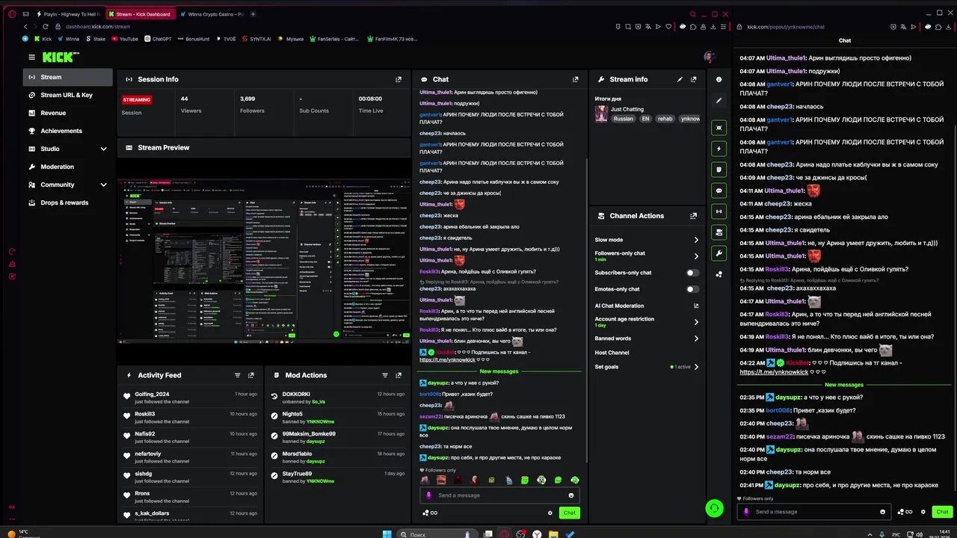The width and height of the screenshot is (957, 538).
Task: Click the chat bubble icon in right rail
Action: [719, 191]
